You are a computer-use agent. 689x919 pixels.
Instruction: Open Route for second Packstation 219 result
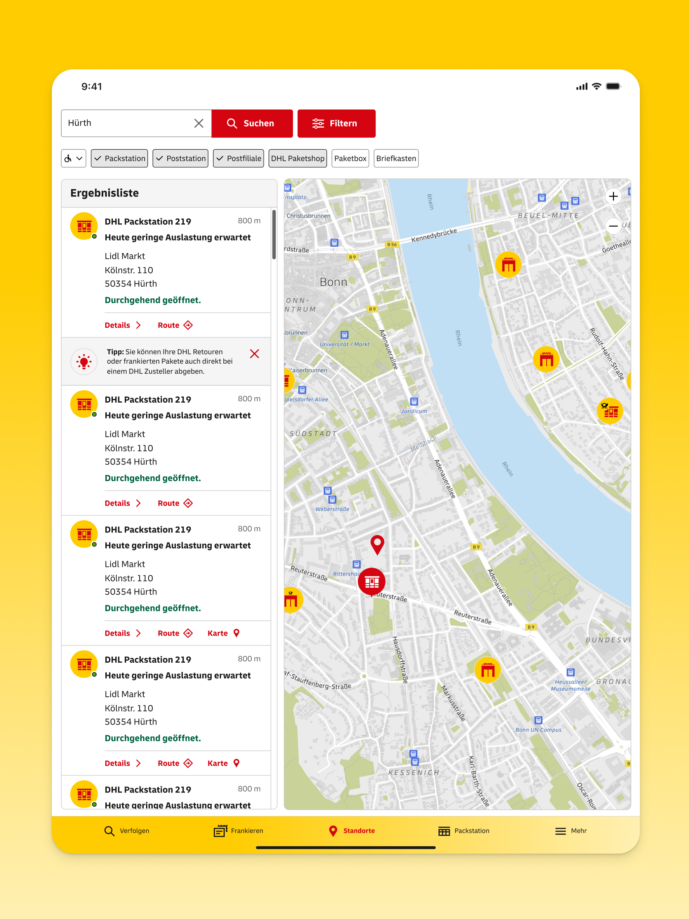click(175, 503)
